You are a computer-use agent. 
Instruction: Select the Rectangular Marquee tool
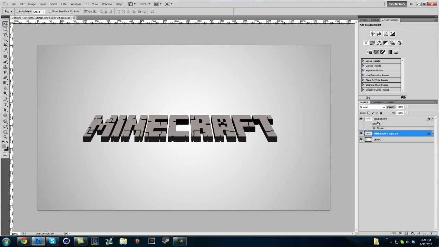(5, 29)
